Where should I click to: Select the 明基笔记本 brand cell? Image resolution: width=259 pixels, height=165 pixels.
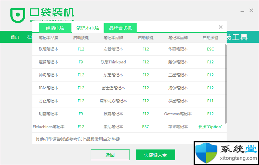coord(49,114)
